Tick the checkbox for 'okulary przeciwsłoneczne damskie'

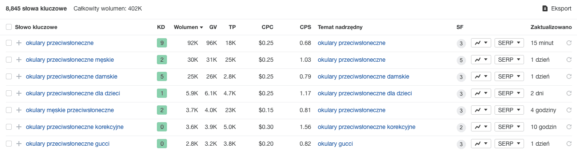click(x=9, y=76)
